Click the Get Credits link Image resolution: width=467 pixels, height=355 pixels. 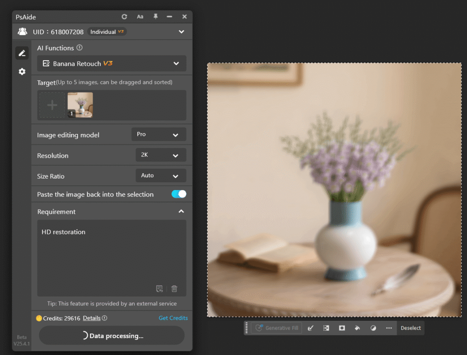coord(173,318)
